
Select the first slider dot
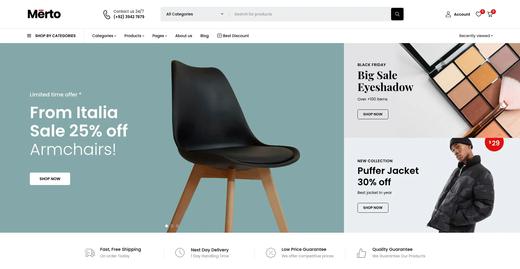point(167,226)
